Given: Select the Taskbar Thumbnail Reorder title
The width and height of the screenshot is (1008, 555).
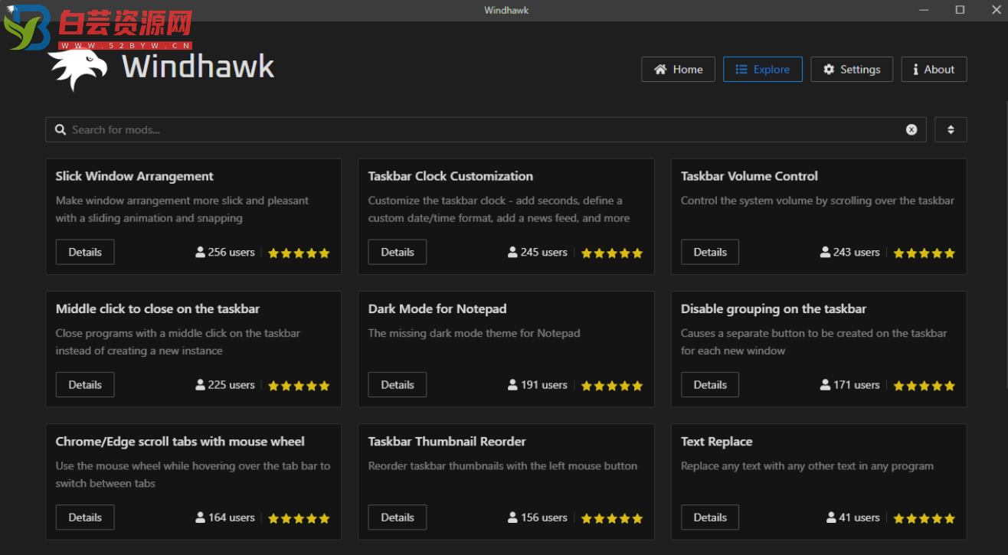Looking at the screenshot, I should [x=447, y=441].
